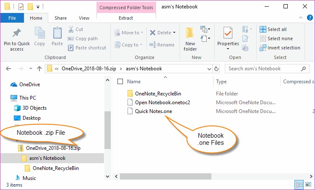Open the New item dropdown
The height and width of the screenshot is (190, 315).
click(205, 29)
